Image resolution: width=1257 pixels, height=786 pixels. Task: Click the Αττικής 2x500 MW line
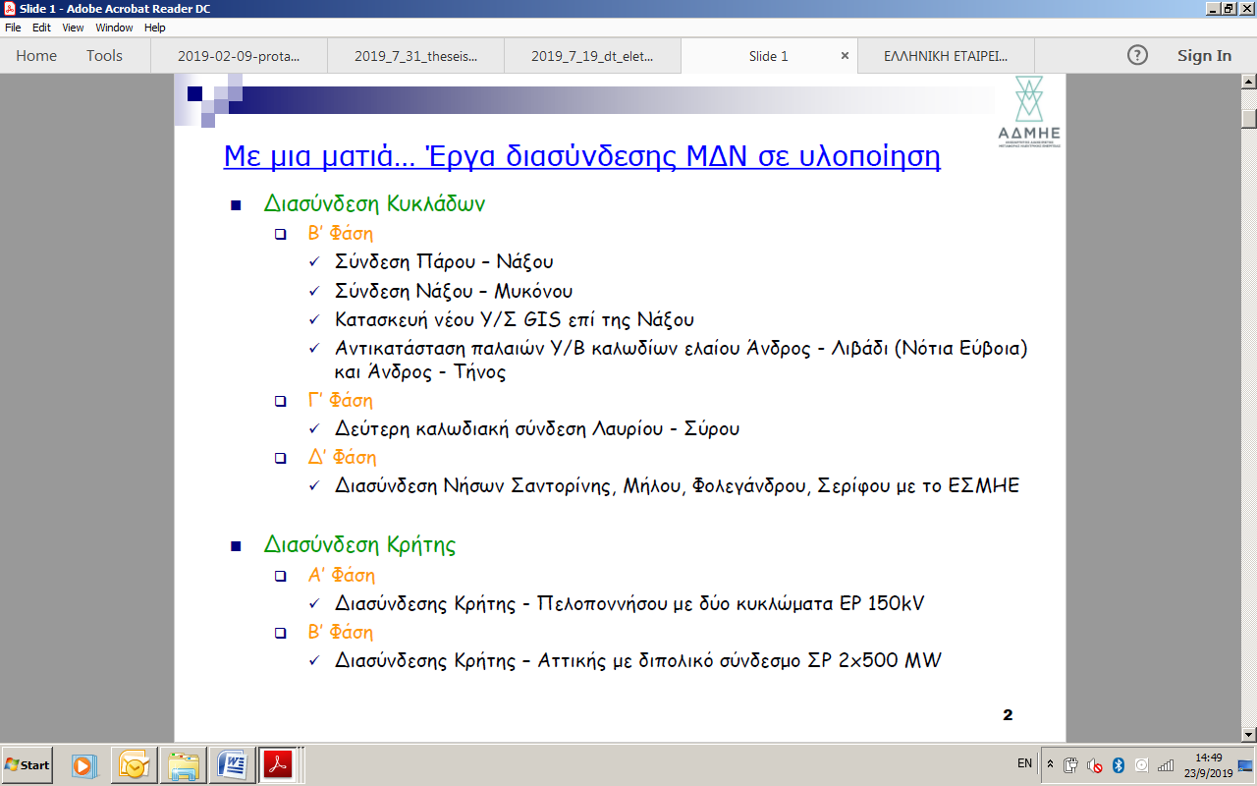(x=638, y=661)
